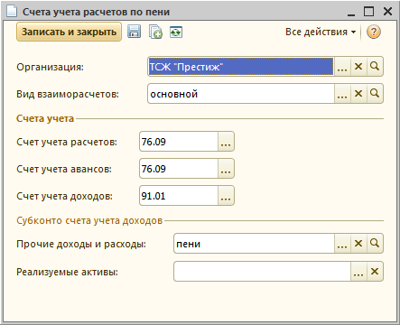Click the "Прочие доходы и расходы" field
The image size is (400, 325).
(x=255, y=244)
